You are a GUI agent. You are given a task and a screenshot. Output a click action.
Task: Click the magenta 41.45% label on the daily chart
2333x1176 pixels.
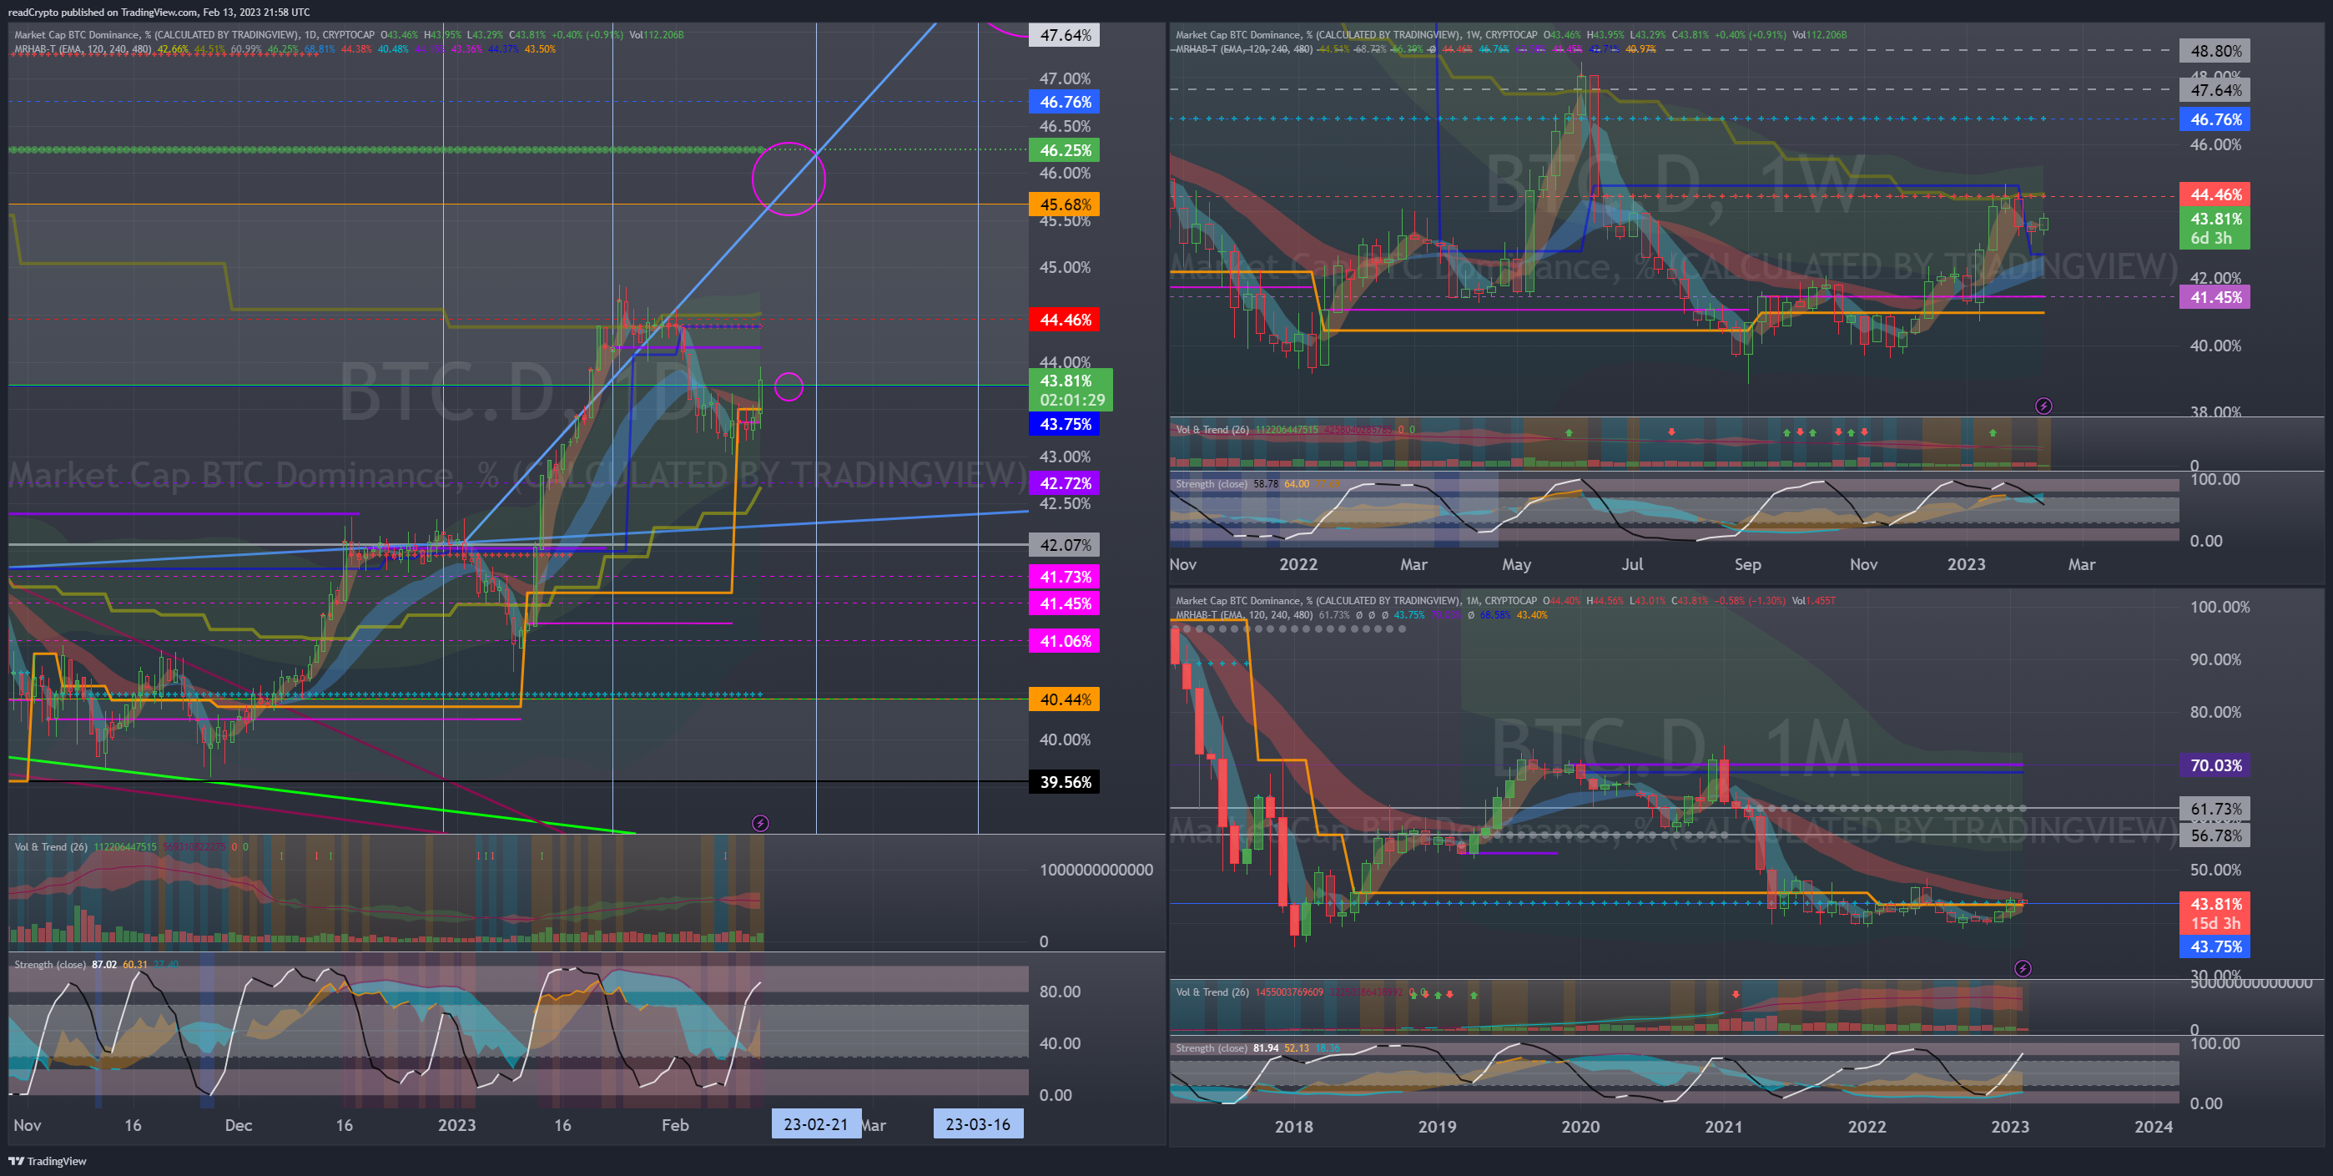coord(1064,603)
